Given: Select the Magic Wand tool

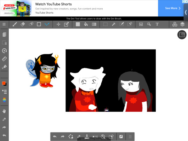Looking at the screenshot, I should click(x=113, y=24).
